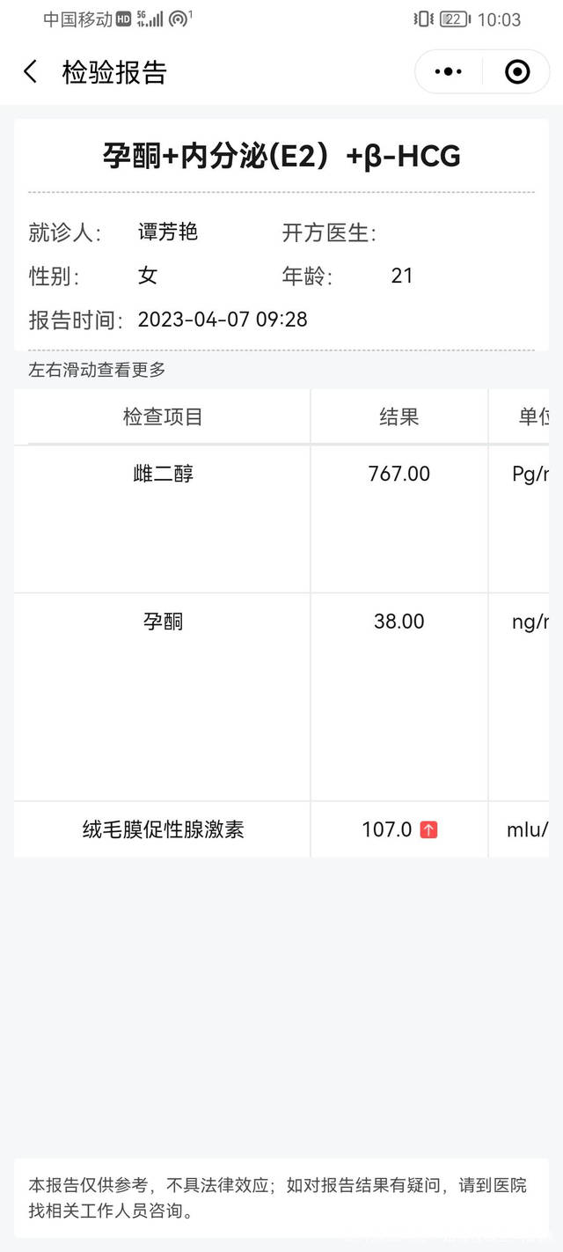563x1252 pixels.
Task: Tap the back arrow icon
Action: (x=31, y=72)
